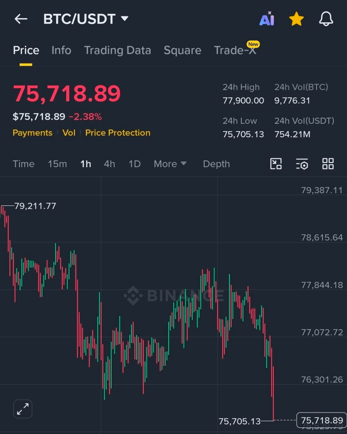
Task: Select the 4h chart interval
Action: (x=110, y=164)
